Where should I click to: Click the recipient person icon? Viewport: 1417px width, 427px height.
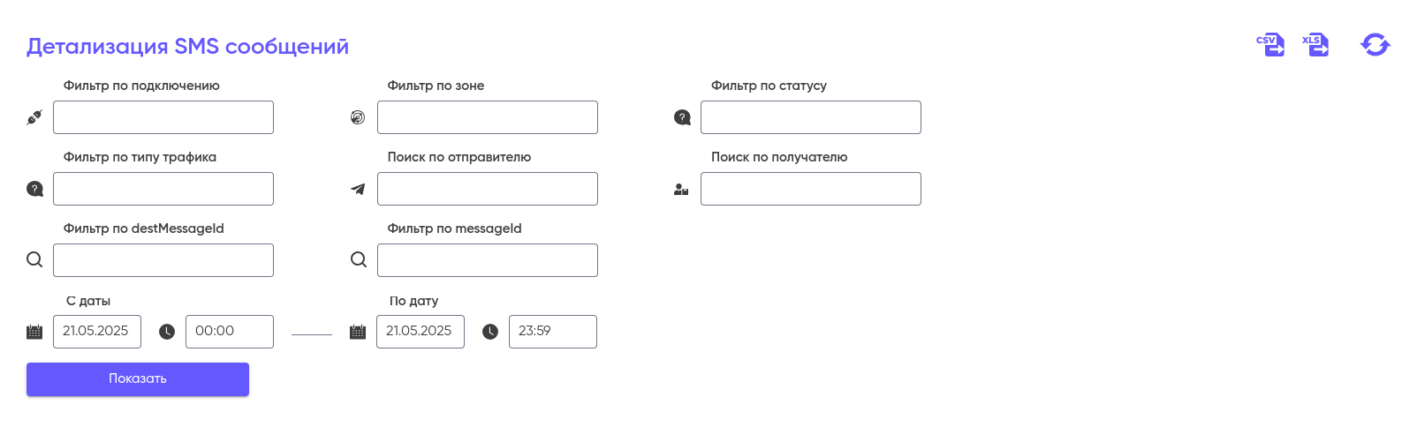coord(681,189)
